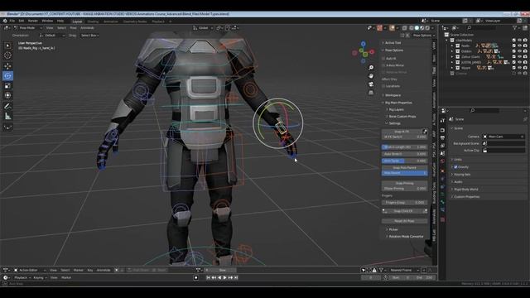Open the Tool properties tab icon

point(442,121)
